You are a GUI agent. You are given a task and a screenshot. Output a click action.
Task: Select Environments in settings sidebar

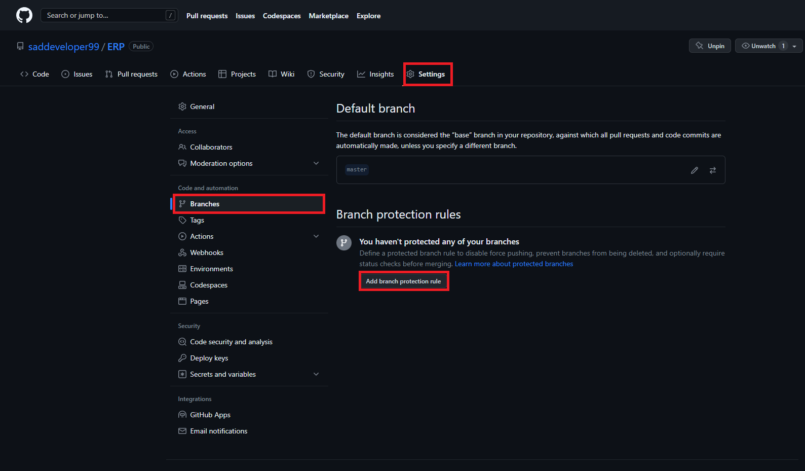[x=249, y=269]
